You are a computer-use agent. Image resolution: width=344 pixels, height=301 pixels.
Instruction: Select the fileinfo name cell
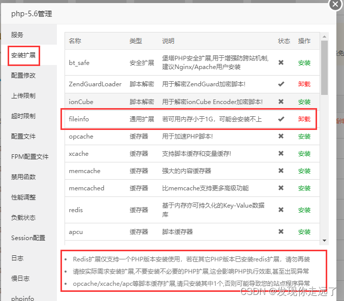point(79,119)
